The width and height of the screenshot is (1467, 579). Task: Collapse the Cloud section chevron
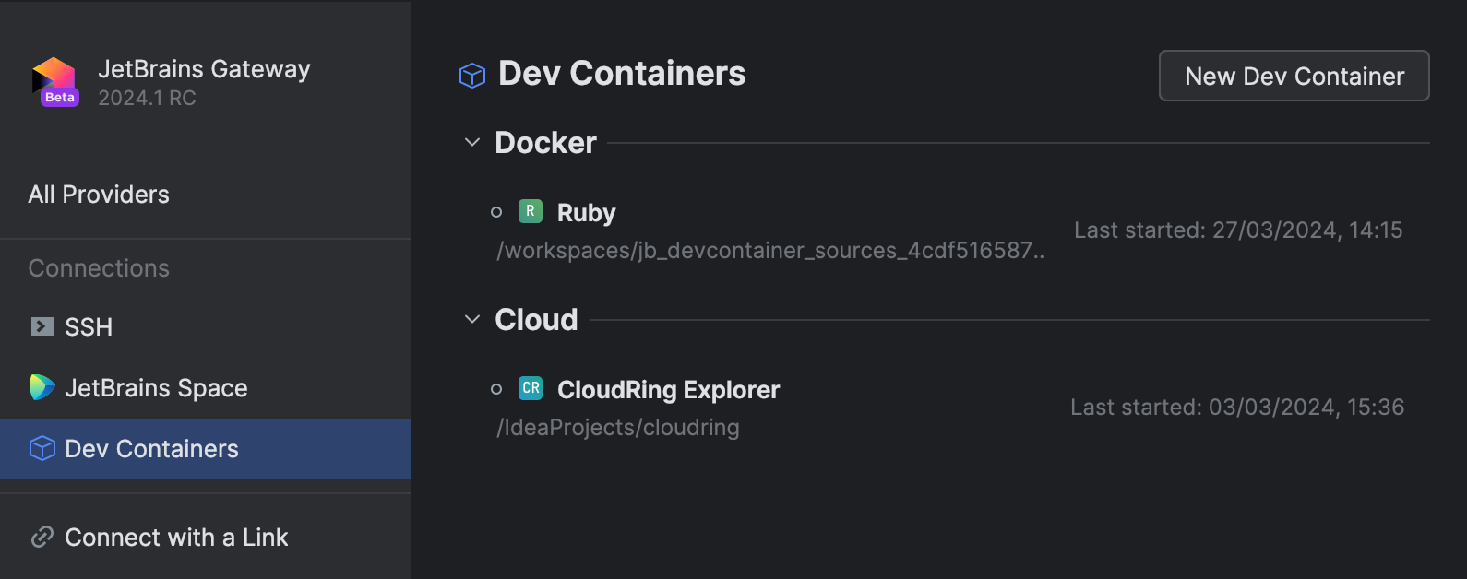[472, 319]
